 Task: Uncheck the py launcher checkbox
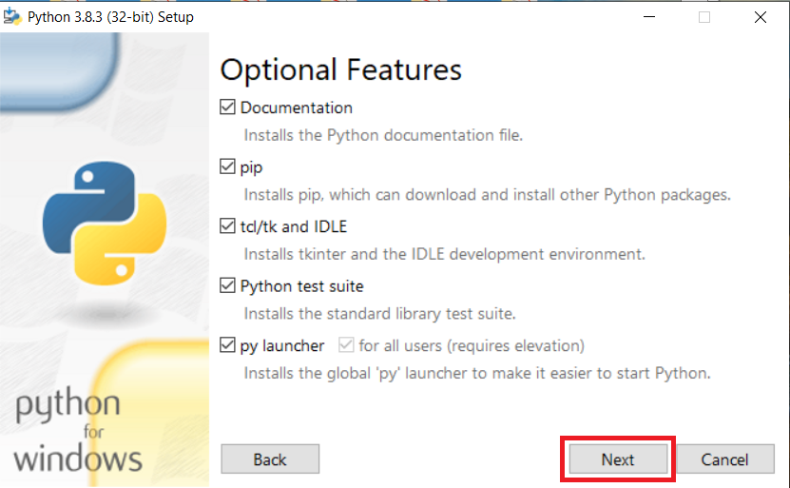pos(227,344)
